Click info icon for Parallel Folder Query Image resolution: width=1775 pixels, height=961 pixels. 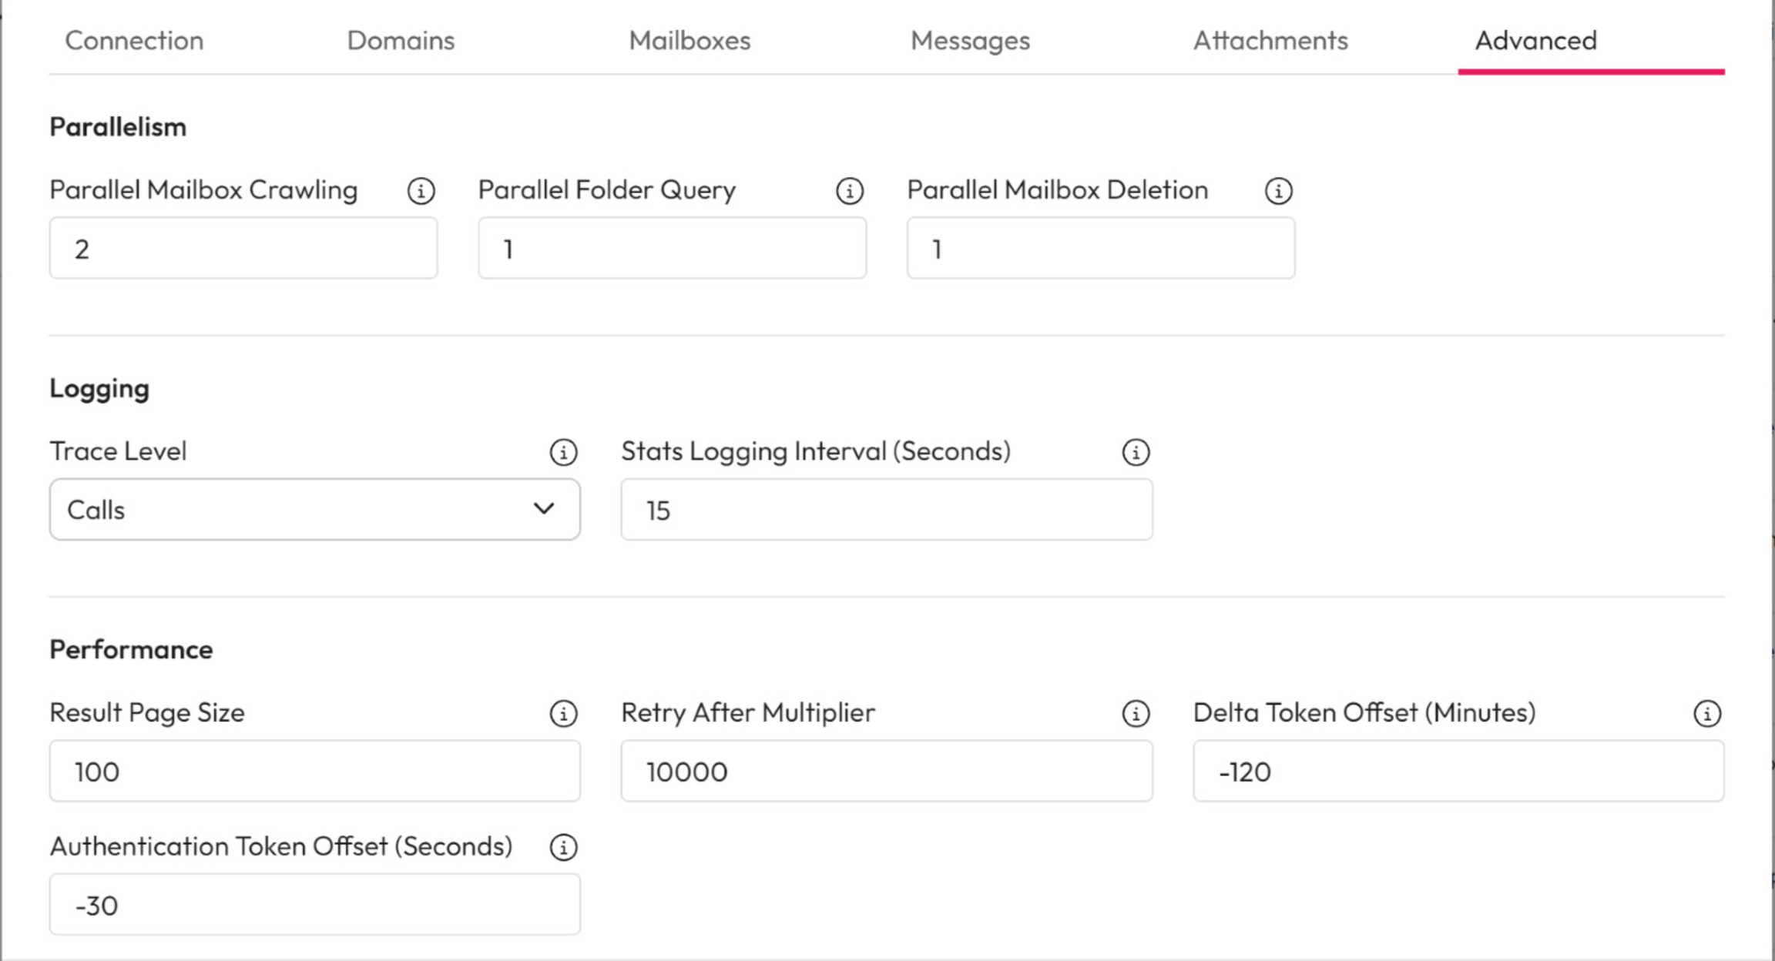coord(850,191)
